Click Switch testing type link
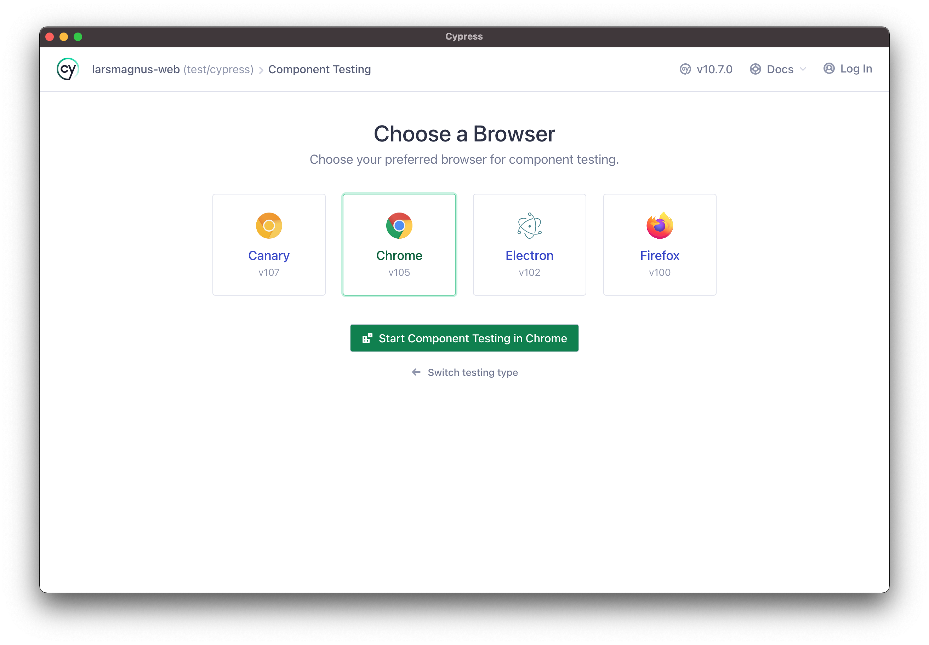 coord(465,372)
